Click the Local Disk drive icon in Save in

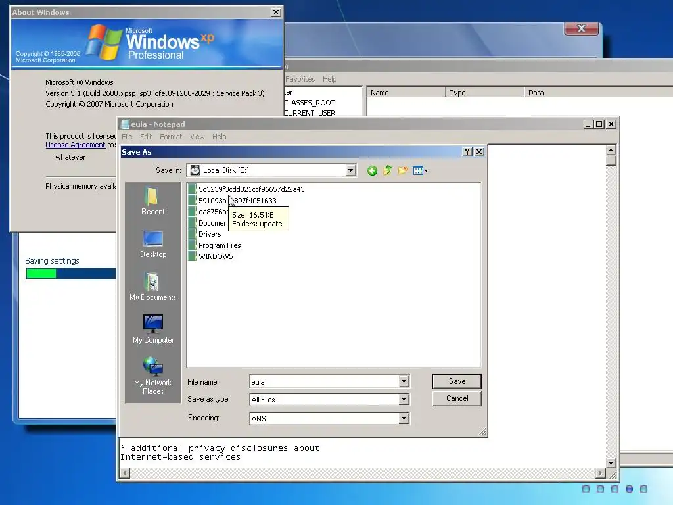195,170
